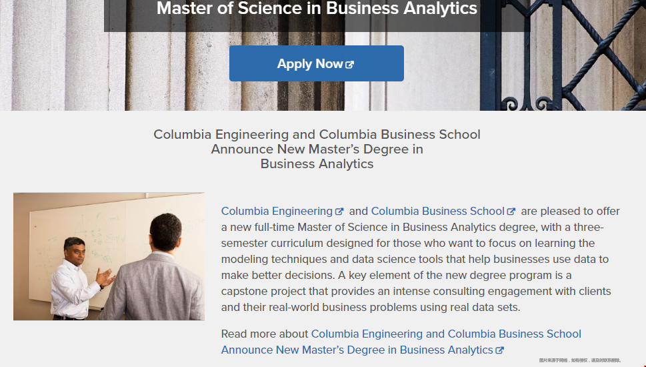
Task: Click external-link icon inside Apply Now button
Action: [349, 65]
